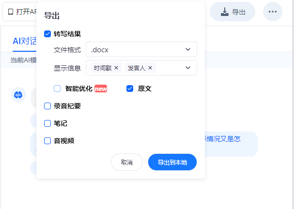Click the 时间戳 tag label
Screen dimensions: 294x209
103,68
